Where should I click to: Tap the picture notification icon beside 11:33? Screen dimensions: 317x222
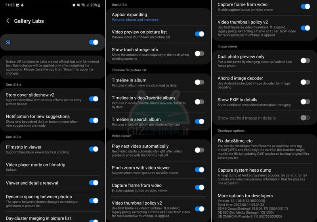[17, 5]
